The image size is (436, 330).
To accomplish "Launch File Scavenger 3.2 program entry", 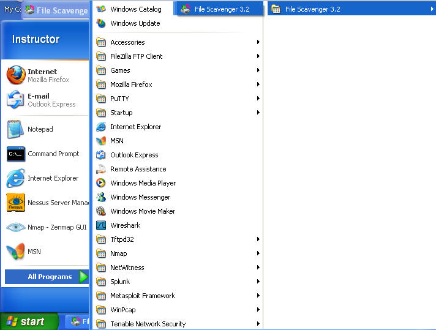I will pyautogui.click(x=219, y=9).
